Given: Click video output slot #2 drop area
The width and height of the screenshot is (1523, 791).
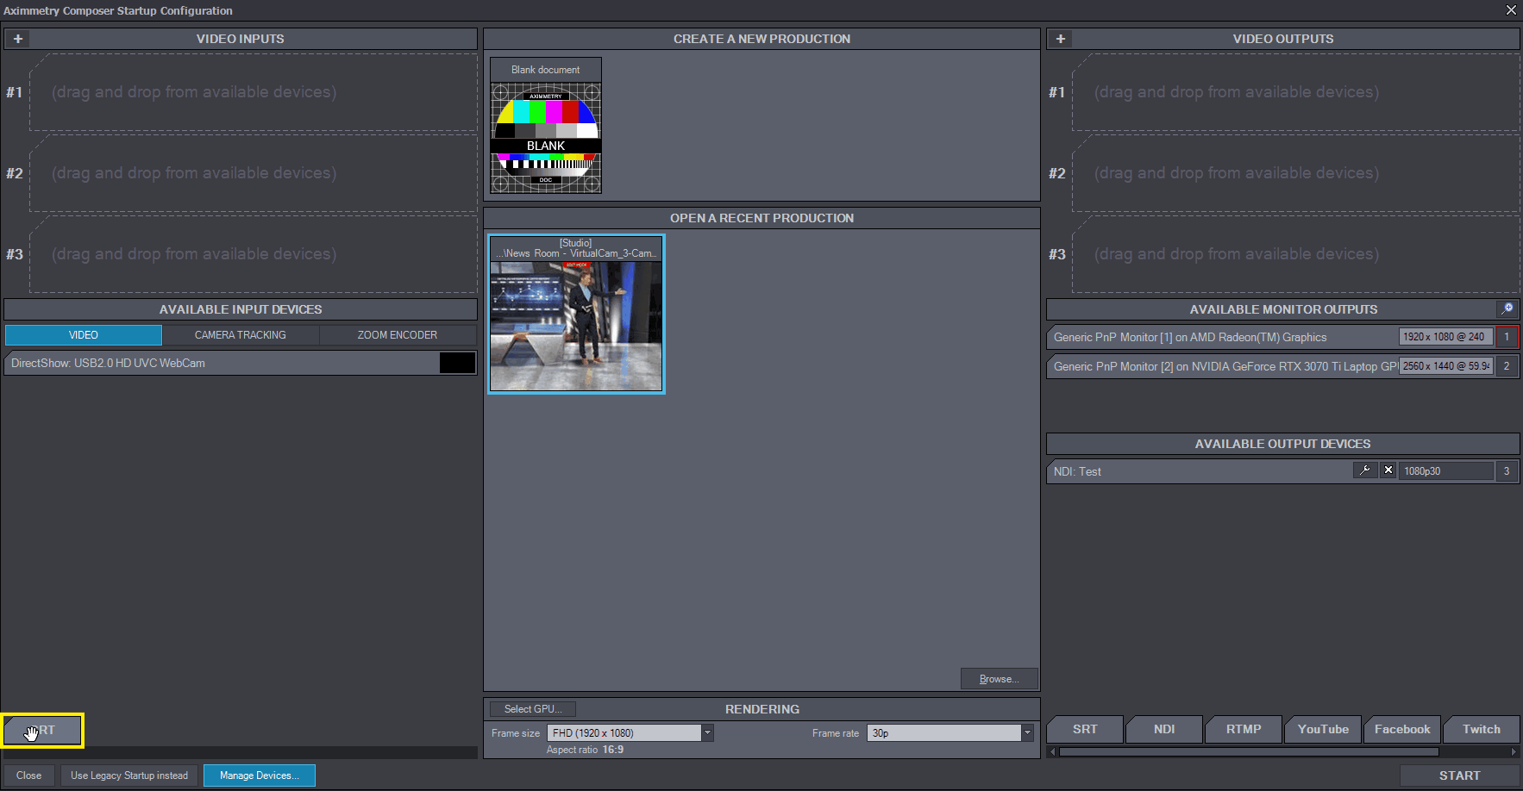Looking at the screenshot, I should pyautogui.click(x=1296, y=173).
